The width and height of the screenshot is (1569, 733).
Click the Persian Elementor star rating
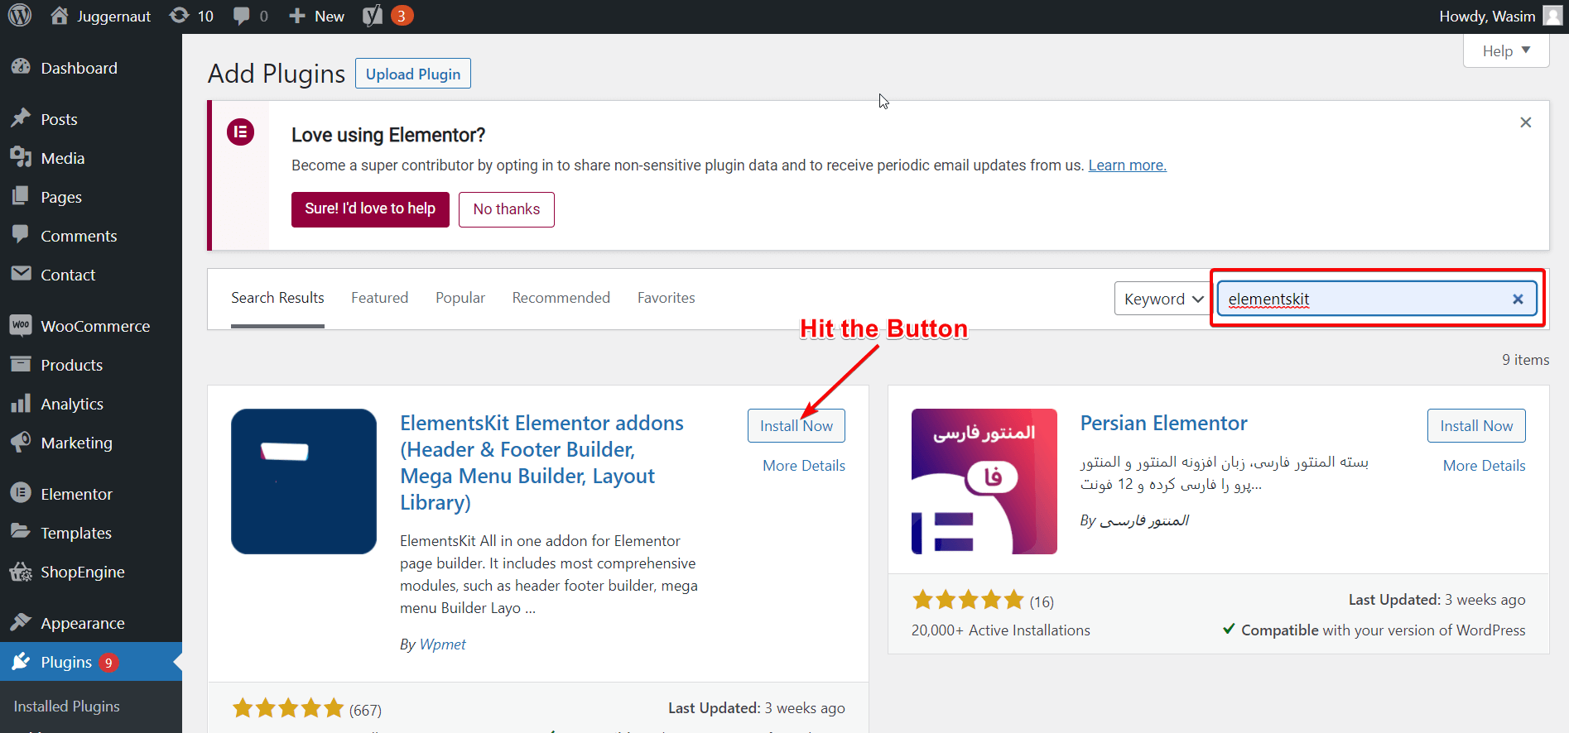click(x=968, y=600)
